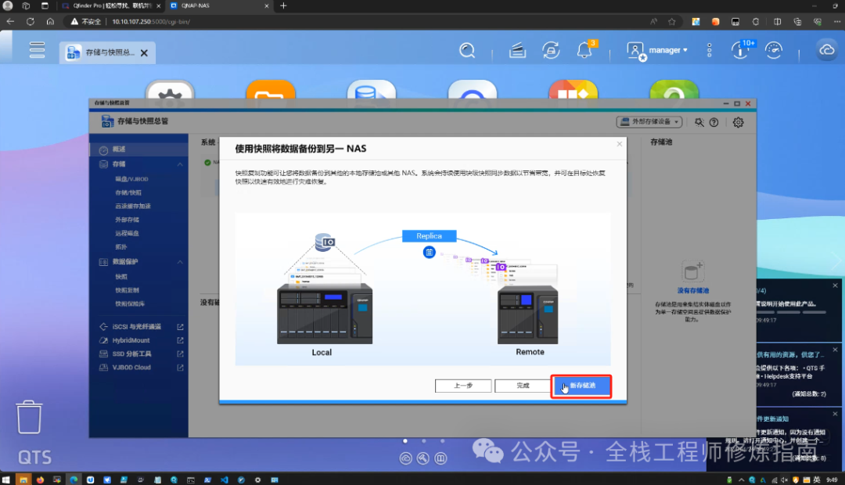Open Storage Manager settings gear icon
The image size is (845, 485).
tap(739, 122)
